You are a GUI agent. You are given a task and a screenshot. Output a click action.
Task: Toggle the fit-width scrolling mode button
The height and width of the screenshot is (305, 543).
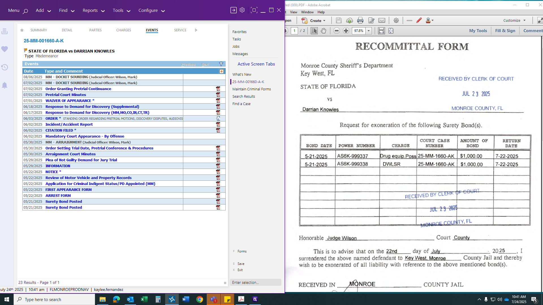(381, 31)
